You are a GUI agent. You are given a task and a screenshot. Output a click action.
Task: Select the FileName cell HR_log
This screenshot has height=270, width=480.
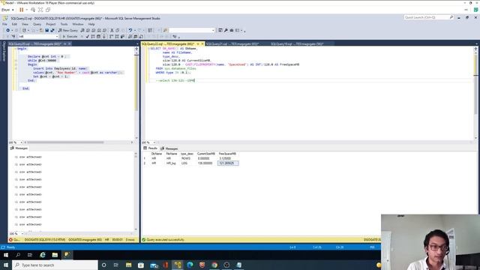coord(172,163)
